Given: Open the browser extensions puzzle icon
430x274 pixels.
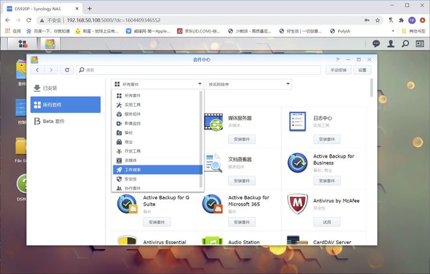Looking at the screenshot, I should tap(401, 20).
